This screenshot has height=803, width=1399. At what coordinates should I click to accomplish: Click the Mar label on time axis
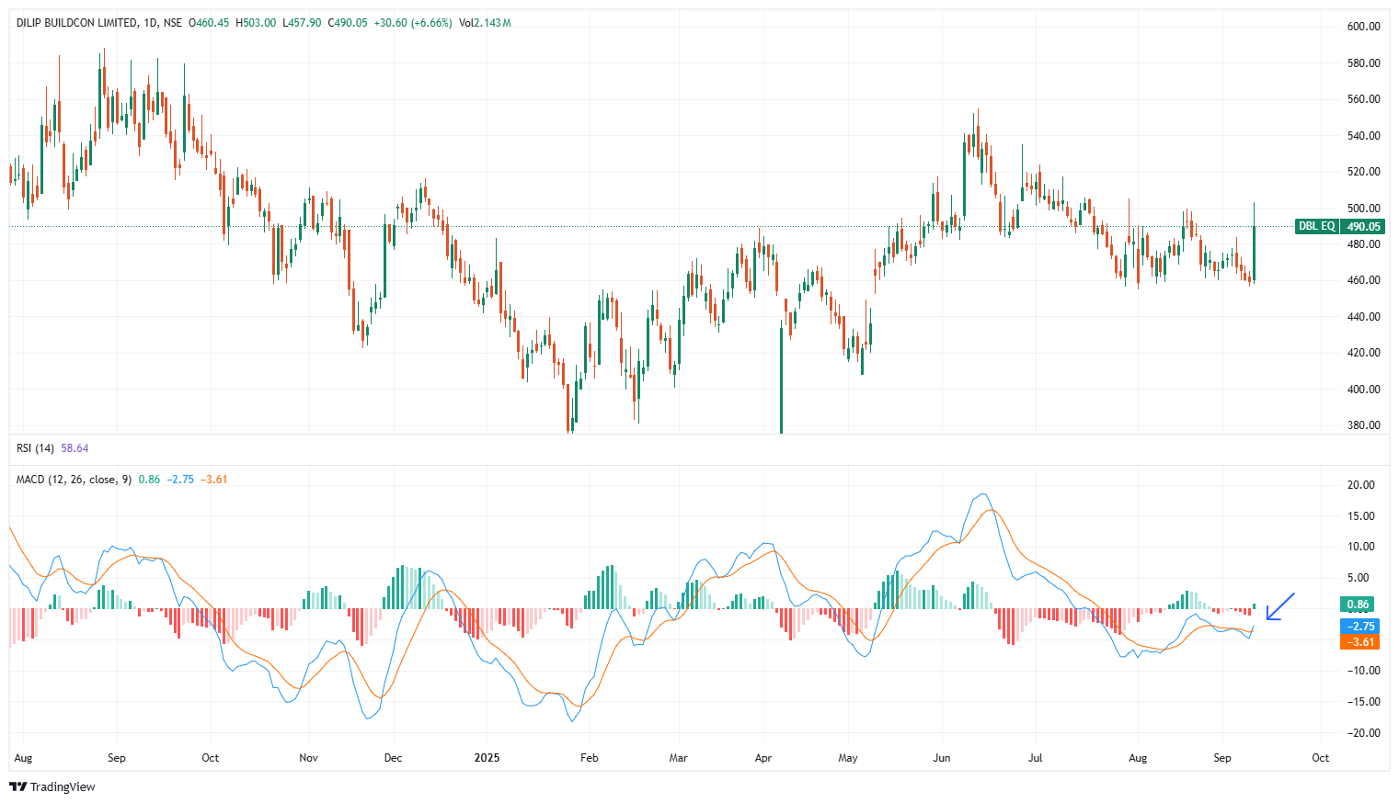[679, 758]
